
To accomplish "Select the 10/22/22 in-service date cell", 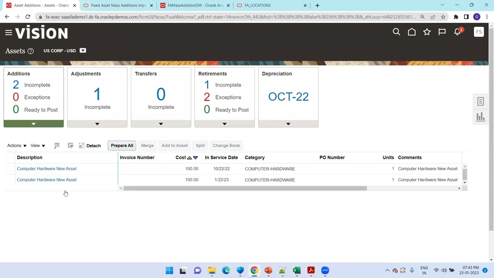I will pyautogui.click(x=222, y=169).
